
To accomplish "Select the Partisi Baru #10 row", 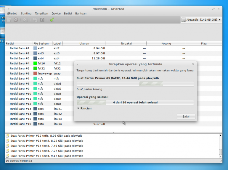I will tap(40, 94).
